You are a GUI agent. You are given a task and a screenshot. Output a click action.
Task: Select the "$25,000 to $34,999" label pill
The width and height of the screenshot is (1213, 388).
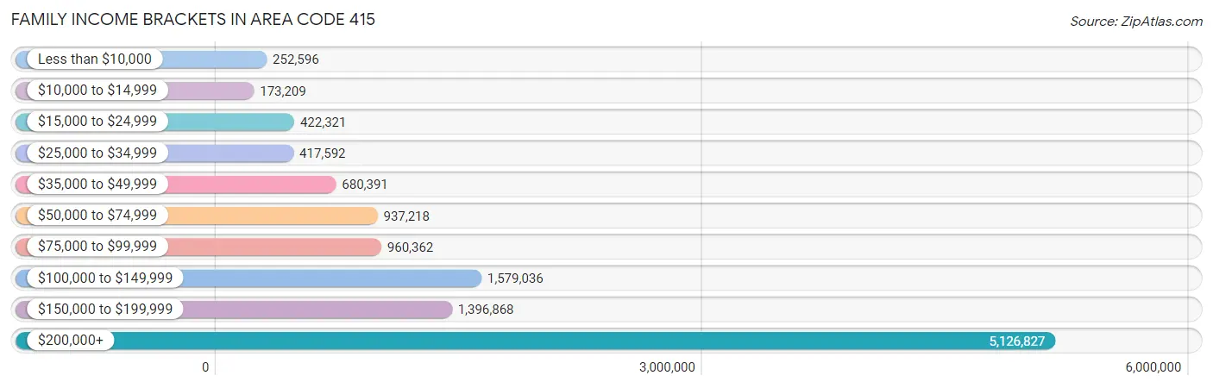(x=97, y=153)
